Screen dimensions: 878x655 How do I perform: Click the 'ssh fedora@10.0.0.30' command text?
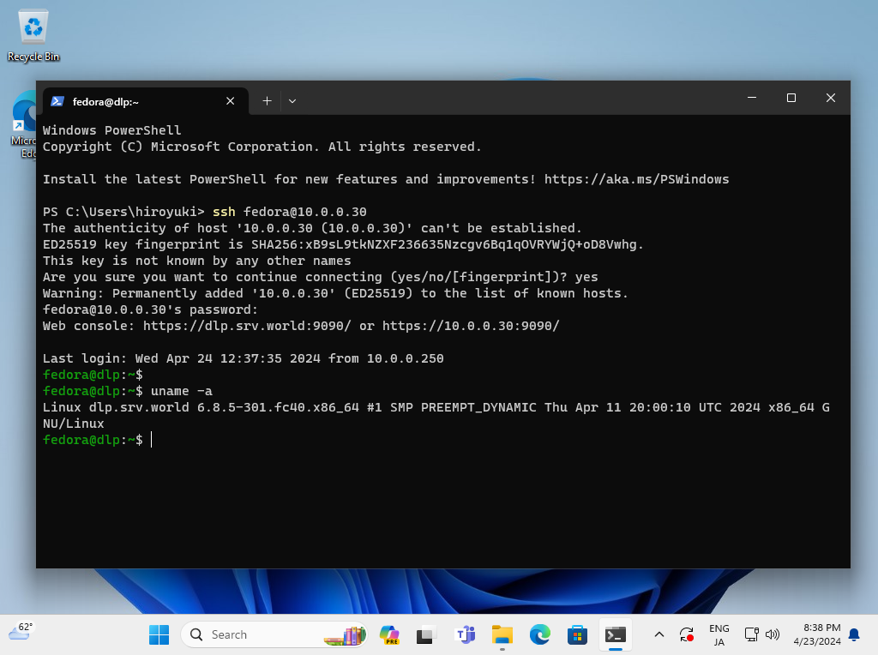[x=290, y=212]
